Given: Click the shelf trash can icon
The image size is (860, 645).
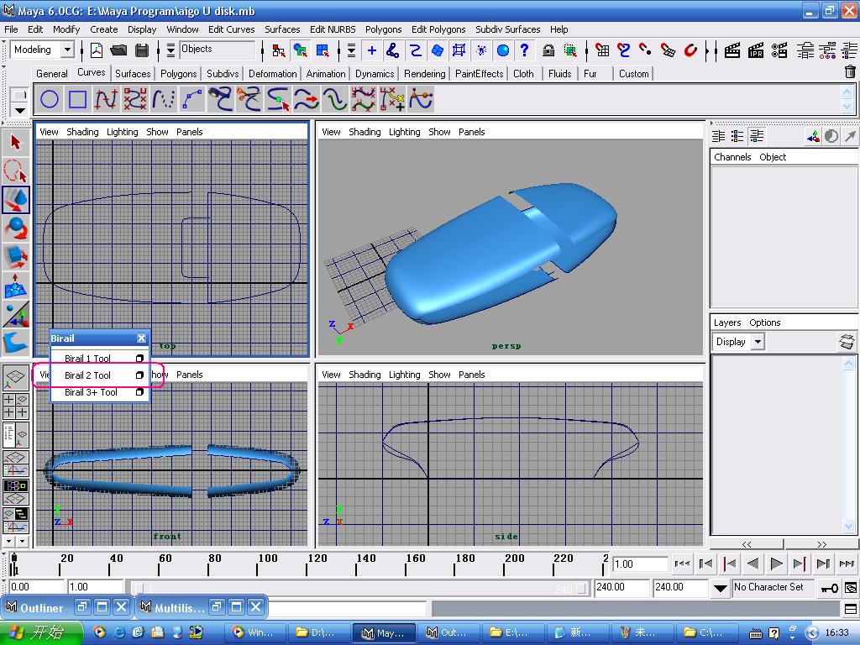Looking at the screenshot, I should [x=850, y=72].
